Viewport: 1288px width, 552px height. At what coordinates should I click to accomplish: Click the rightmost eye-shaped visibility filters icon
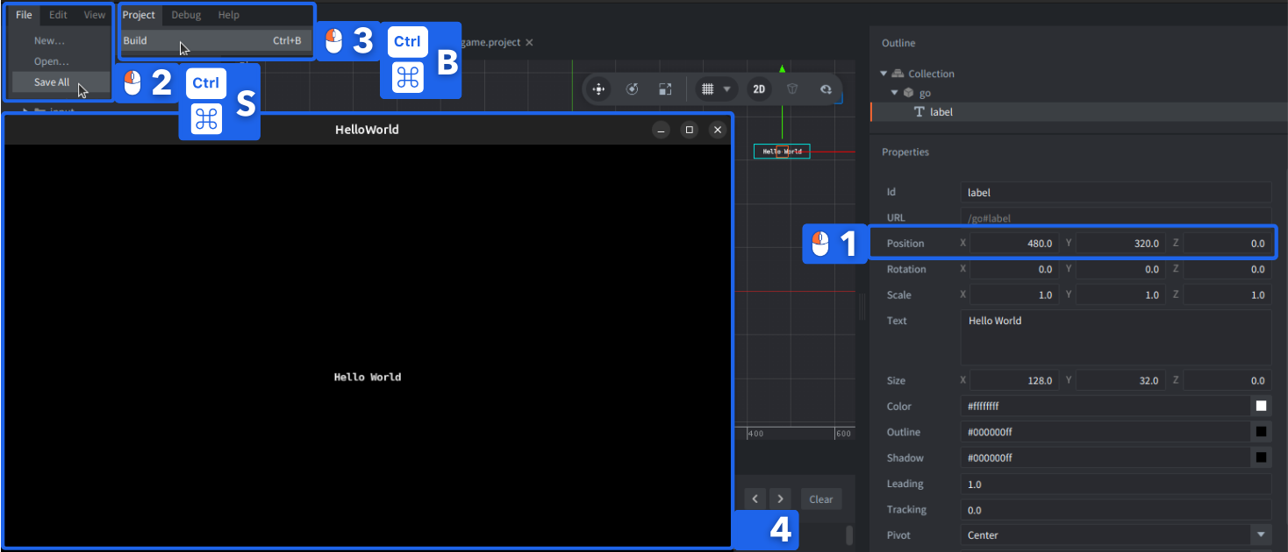coord(826,88)
